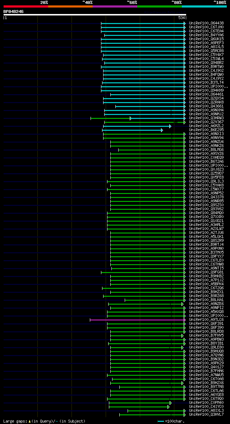Select the UniRef100_C5WX77 label
Image resolution: width=230 pixels, height=424 pixels.
(206, 189)
